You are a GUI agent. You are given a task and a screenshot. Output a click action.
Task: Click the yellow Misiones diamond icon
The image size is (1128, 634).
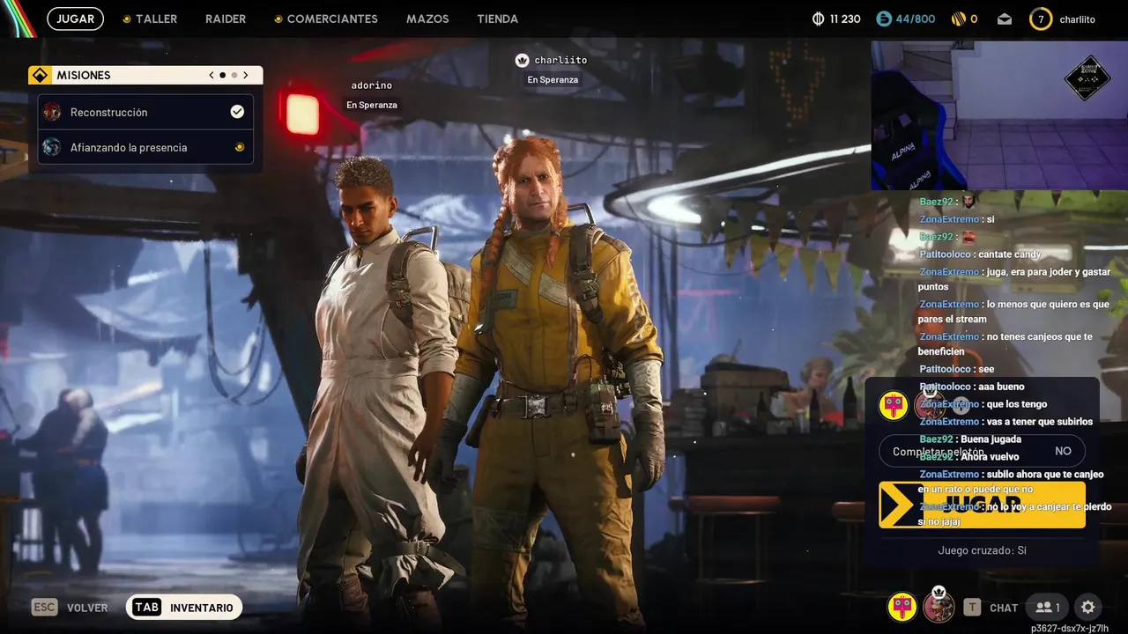39,75
